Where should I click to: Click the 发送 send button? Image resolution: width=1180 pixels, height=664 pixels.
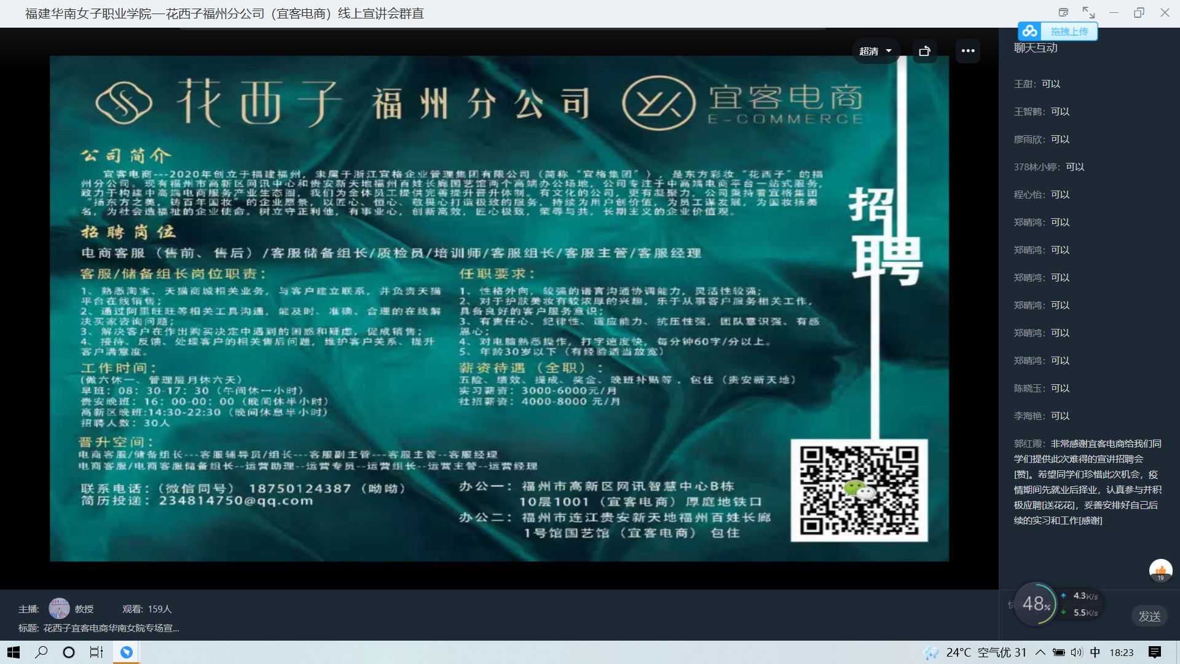coord(1149,616)
